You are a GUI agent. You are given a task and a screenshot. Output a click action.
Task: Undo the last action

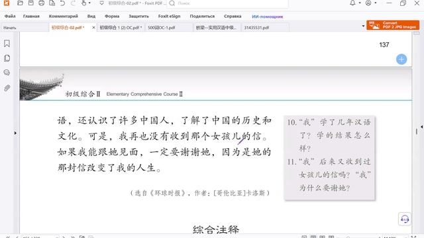click(62, 3)
